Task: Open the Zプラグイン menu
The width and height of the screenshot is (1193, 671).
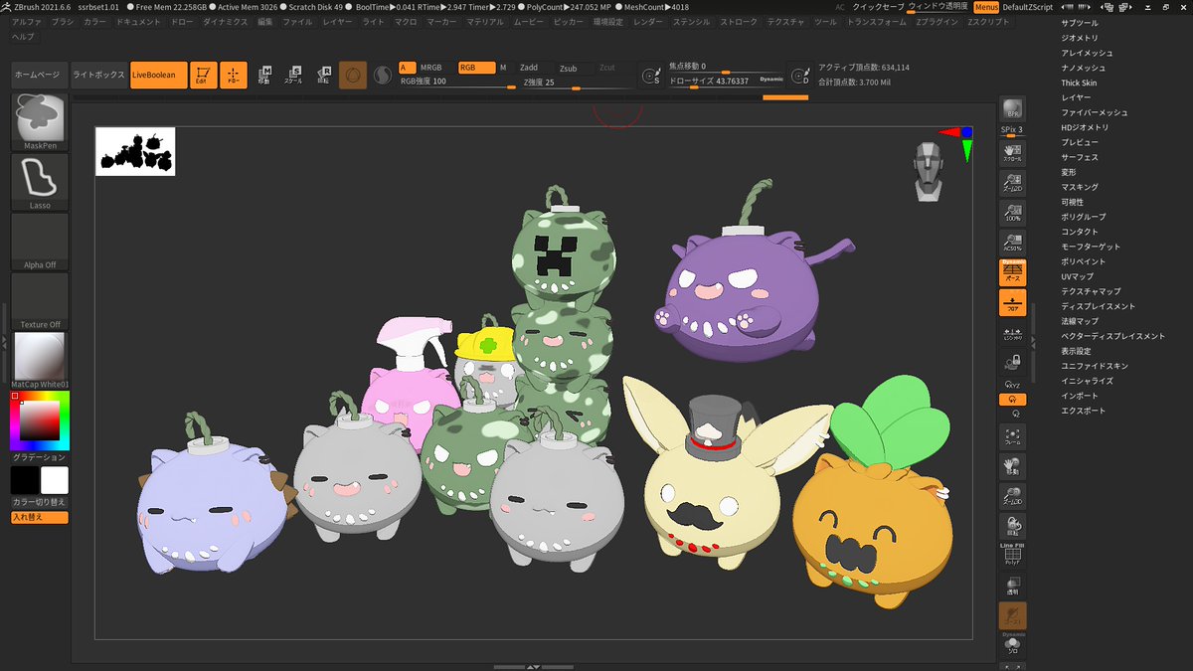Action: point(937,21)
